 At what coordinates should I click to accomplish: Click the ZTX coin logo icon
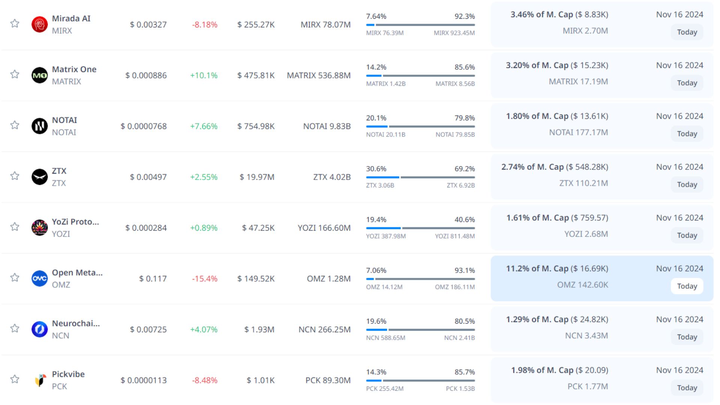[39, 177]
